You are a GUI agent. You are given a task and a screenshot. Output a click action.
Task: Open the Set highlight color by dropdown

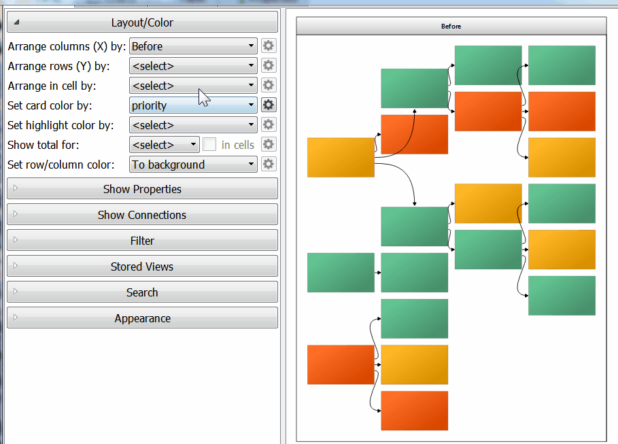(x=193, y=125)
